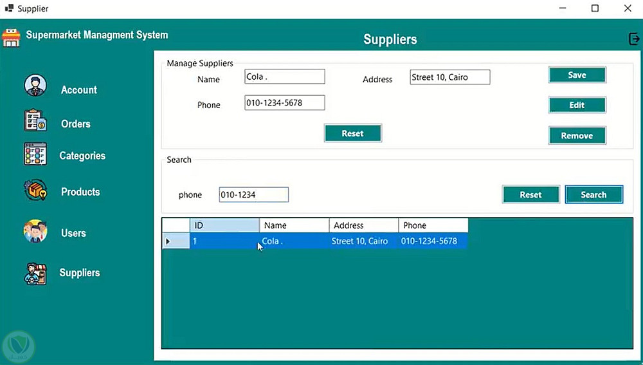Minimize the Supplier window
Viewport: 643px width, 365px height.
(x=563, y=8)
